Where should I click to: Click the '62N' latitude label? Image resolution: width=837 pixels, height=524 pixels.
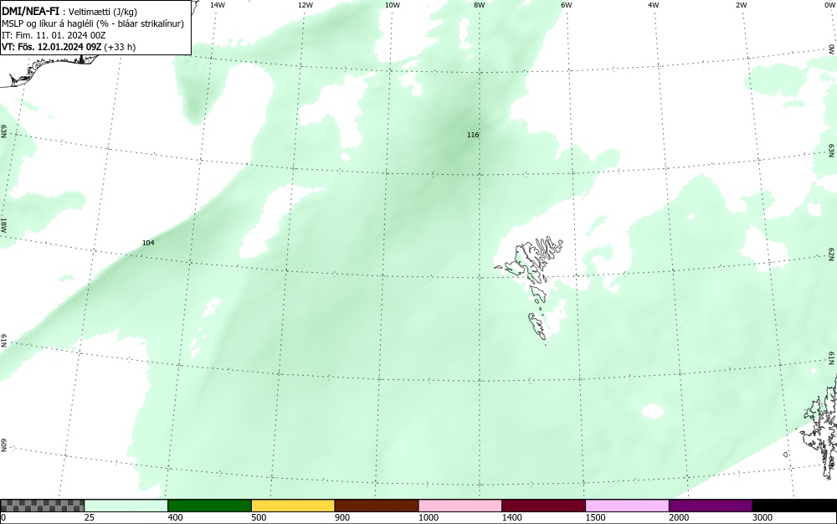click(832, 254)
